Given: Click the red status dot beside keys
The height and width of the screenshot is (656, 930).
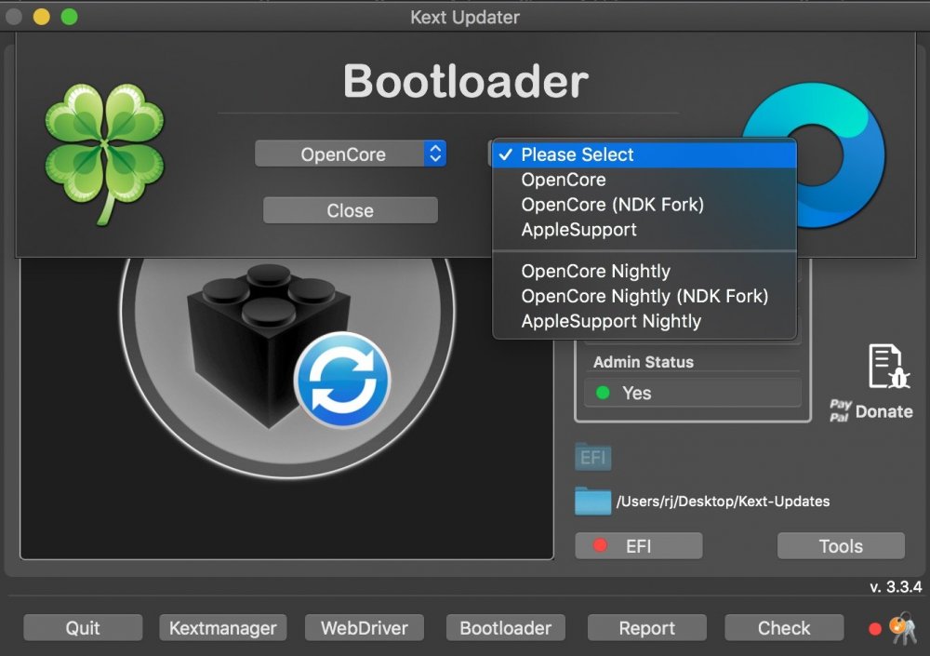Looking at the screenshot, I should coord(875,629).
